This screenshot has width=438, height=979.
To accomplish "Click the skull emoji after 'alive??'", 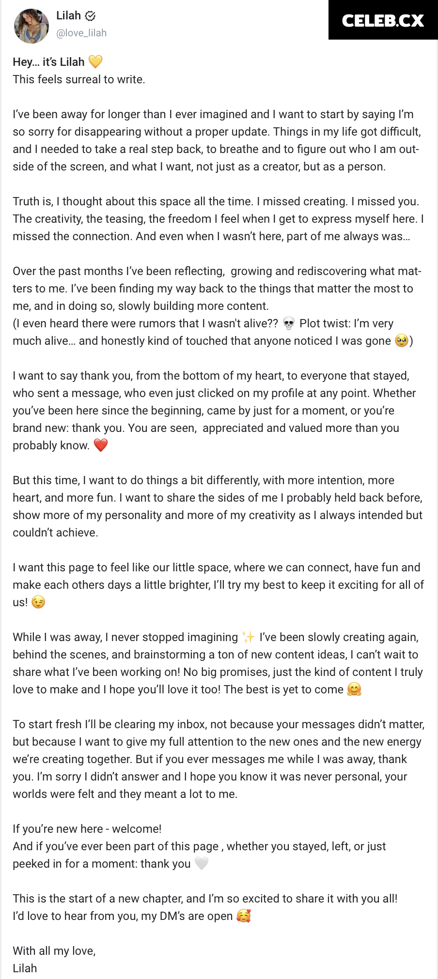I will 289,323.
